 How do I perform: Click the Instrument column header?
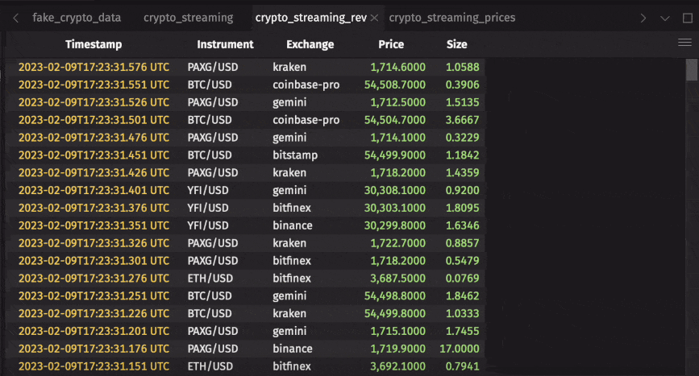[x=225, y=44]
